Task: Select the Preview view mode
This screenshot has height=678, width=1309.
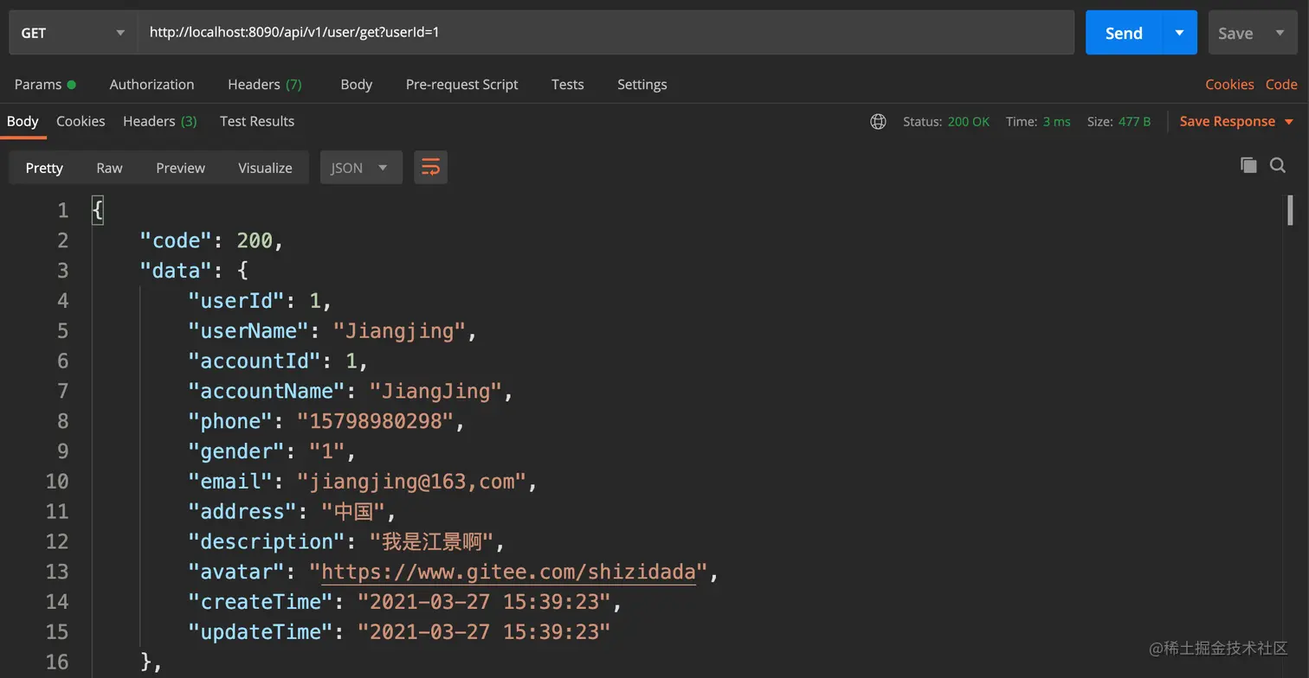Action: 180,168
